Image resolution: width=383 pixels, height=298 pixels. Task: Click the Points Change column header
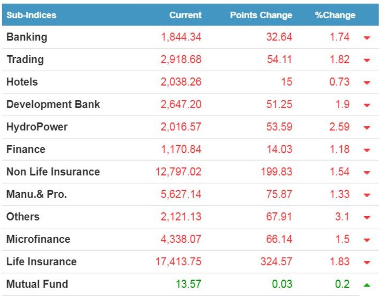coord(261,15)
